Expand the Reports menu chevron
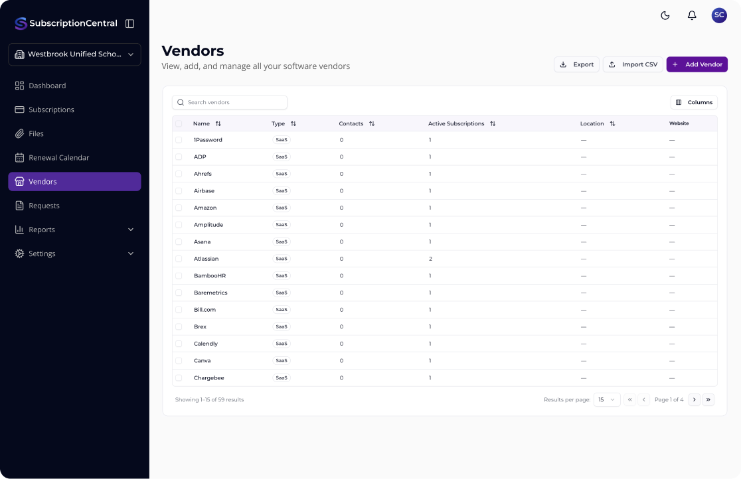The width and height of the screenshot is (741, 479). click(131, 230)
